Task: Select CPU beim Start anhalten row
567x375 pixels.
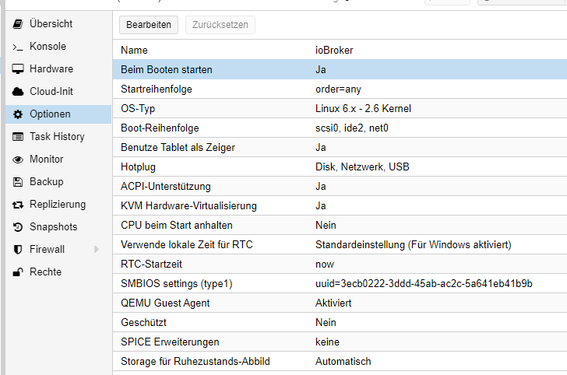Action: pyautogui.click(x=340, y=226)
